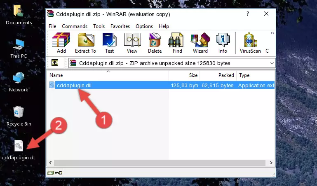Open the File menu
Viewport: 317px width, 186px height.
52,26
